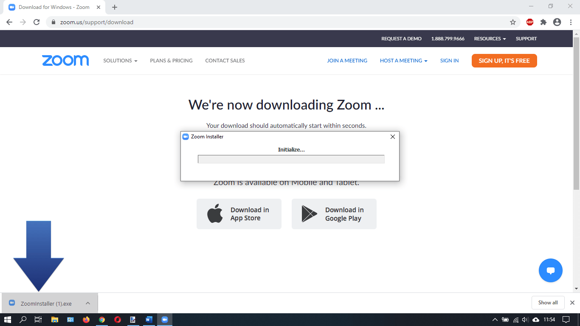Click the JOIN A MEETING link
The height and width of the screenshot is (326, 580).
pyautogui.click(x=347, y=60)
